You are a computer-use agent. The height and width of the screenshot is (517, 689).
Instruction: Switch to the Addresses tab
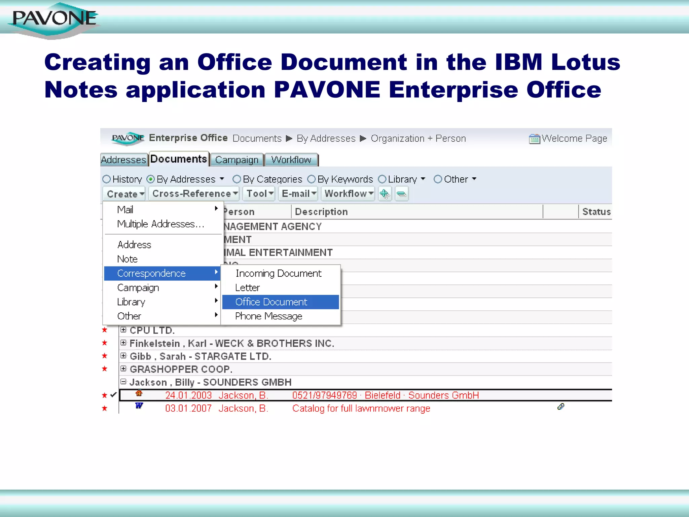[124, 160]
